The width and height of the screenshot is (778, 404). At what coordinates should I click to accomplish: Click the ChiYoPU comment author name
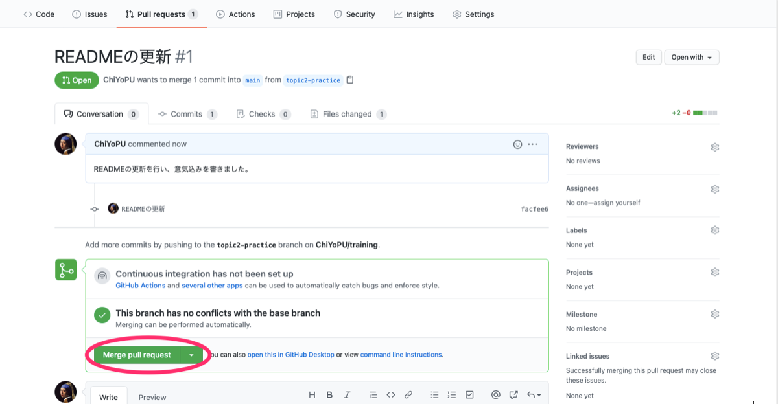pyautogui.click(x=110, y=144)
